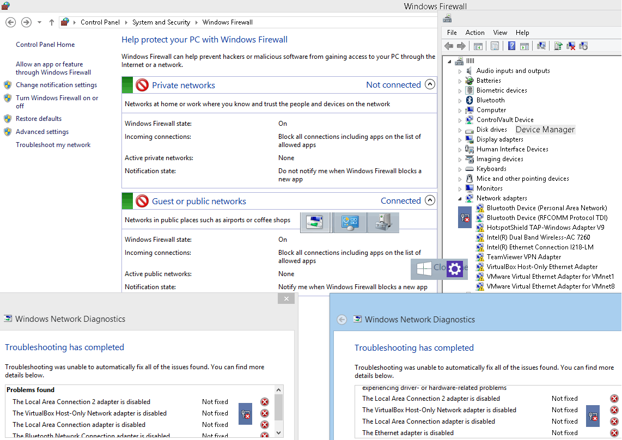Collapse the Private networks section chevron
Viewport: 622px width, 440px height.
point(430,84)
